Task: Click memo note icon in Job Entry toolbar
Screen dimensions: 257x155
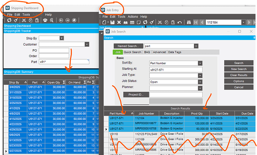Action: point(139,22)
